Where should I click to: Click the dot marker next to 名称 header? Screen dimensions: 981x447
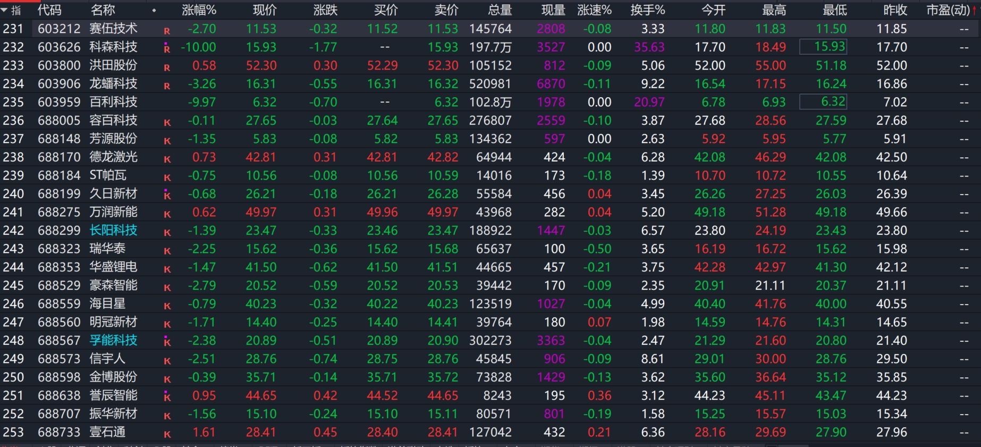pyautogui.click(x=154, y=10)
